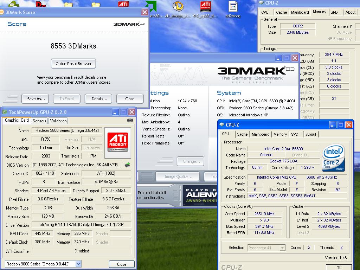The width and height of the screenshot is (360, 270).
Task: Open the ATI icon on the top desktop row
Action: tap(123, 4)
